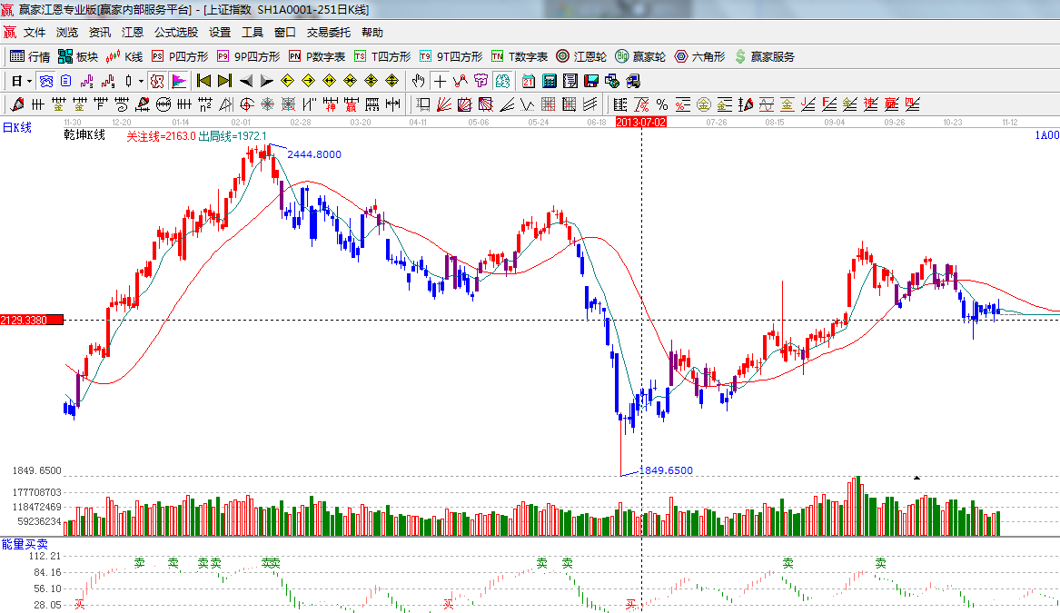Click the 2444.8000 high price label
This screenshot has width=1060, height=613.
[314, 154]
